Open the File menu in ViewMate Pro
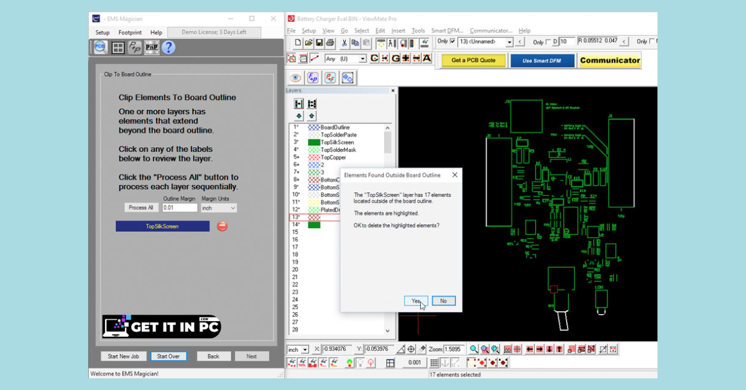 point(291,30)
